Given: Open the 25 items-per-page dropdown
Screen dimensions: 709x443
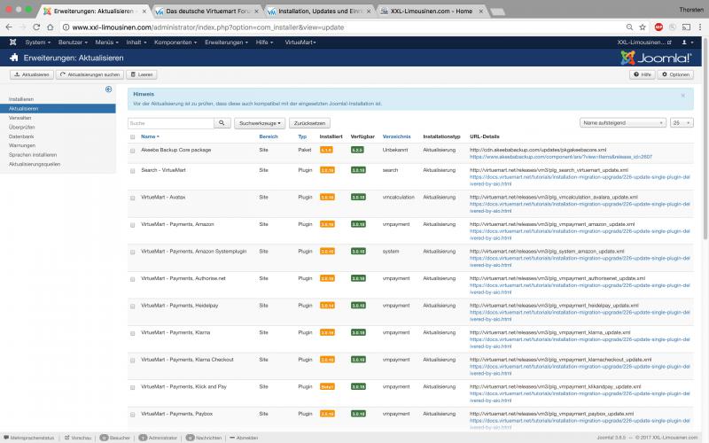Looking at the screenshot, I should pos(682,123).
